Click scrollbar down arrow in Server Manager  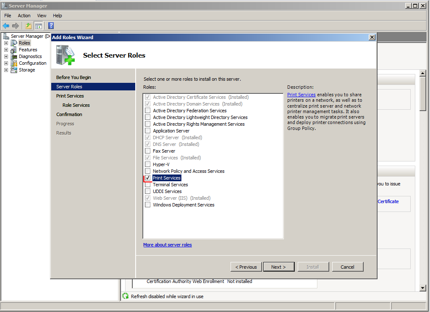(x=422, y=288)
